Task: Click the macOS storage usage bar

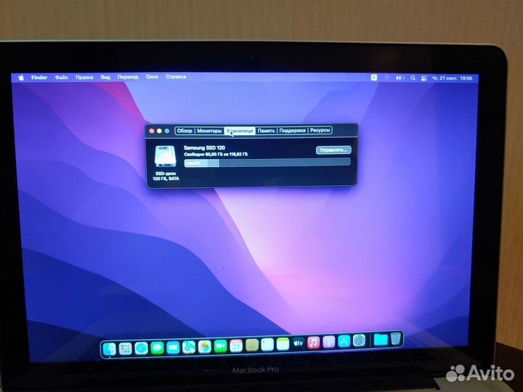Action: pyautogui.click(x=267, y=163)
